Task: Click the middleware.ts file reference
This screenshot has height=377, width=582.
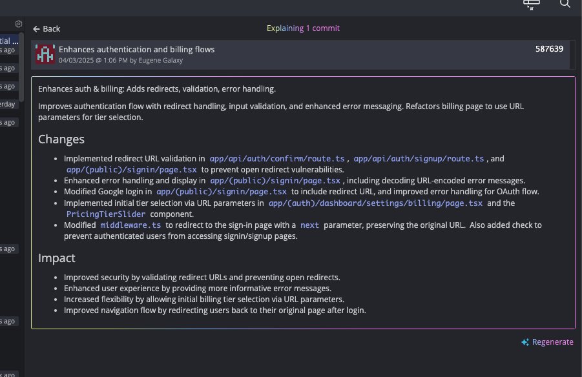Action: click(130, 225)
